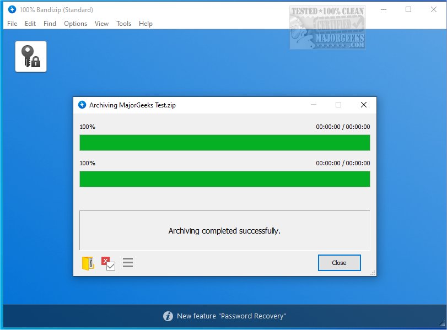Click the New feature "Password Recovery" banner
The image size is (447, 330).
(x=225, y=316)
